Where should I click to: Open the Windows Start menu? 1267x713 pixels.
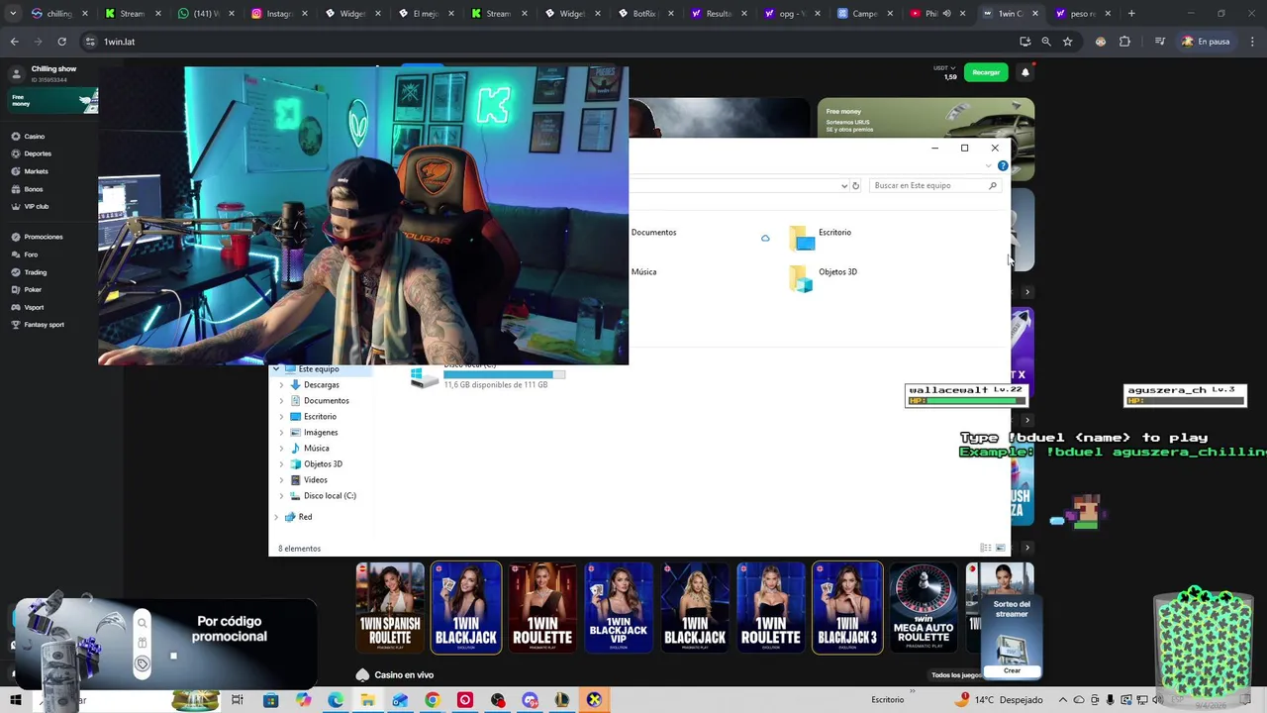pos(16,700)
